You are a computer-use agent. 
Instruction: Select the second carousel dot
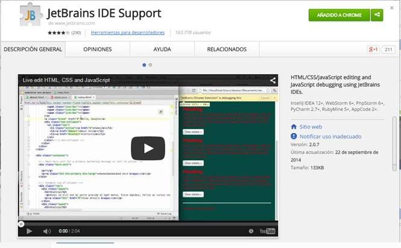click(x=150, y=64)
